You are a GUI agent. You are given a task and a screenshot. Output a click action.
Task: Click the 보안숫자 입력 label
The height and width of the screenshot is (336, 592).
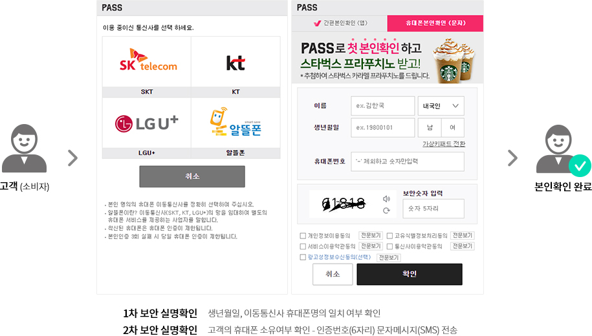tap(422, 193)
